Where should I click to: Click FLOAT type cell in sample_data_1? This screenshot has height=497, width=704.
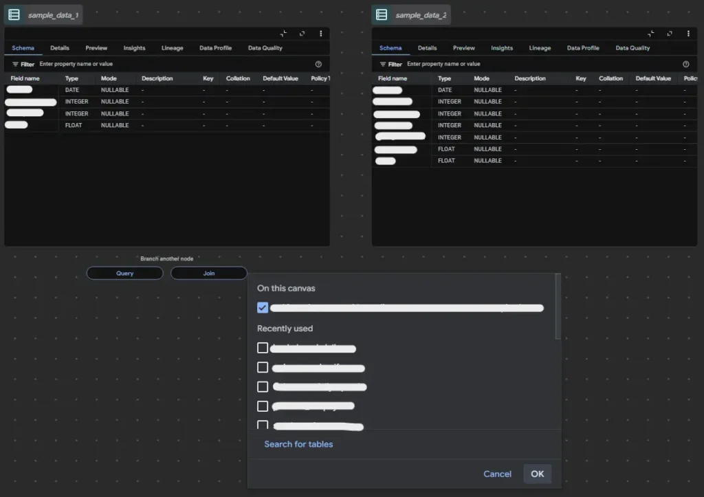point(74,125)
